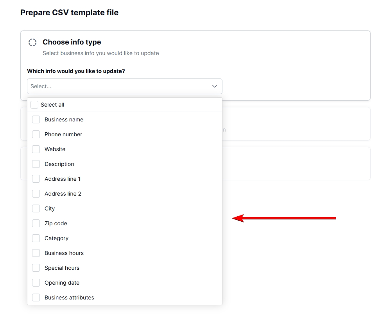Enable the Business hours checkbox

click(x=36, y=253)
